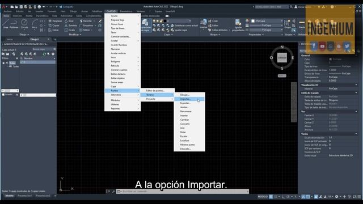Image resolution: width=363 pixels, height=204 pixels.
Task: Click the Escala tool
Action: (x=70, y=30)
